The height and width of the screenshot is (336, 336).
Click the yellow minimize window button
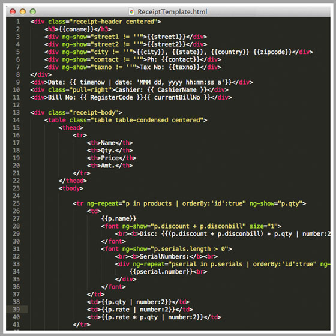pos(23,11)
